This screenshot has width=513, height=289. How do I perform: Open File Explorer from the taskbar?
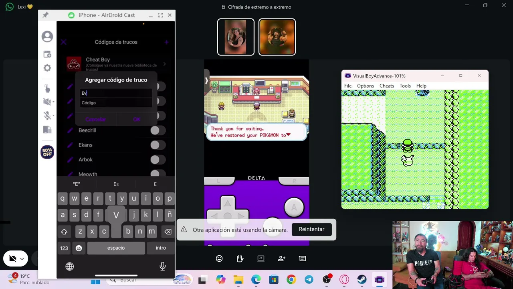[238, 280]
